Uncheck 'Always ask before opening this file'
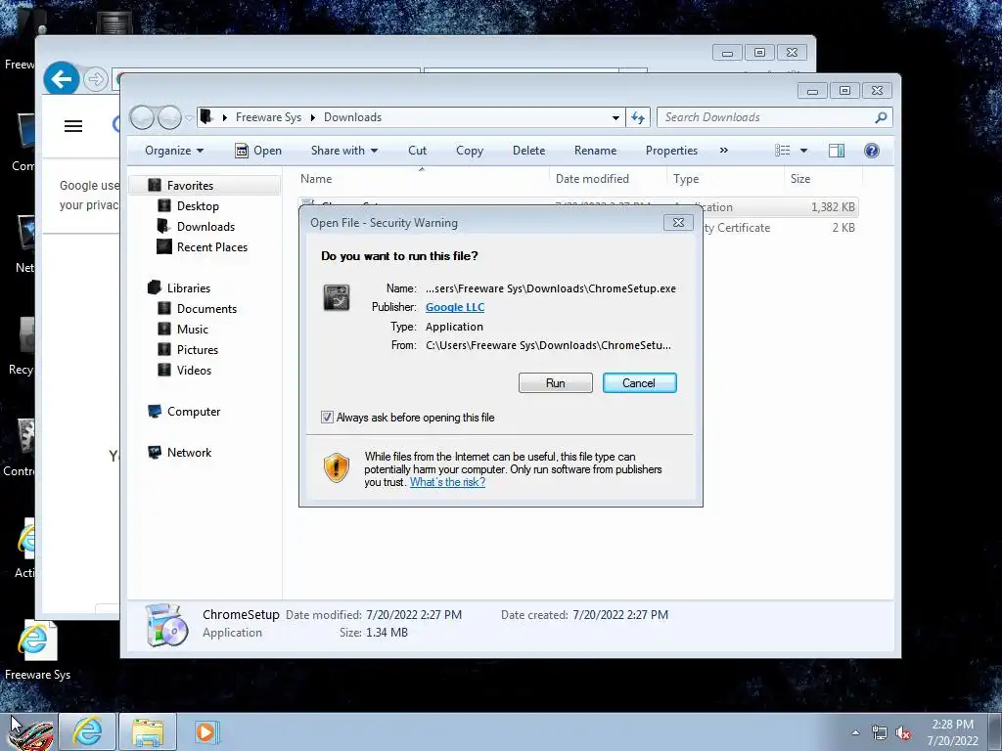1002x751 pixels. (327, 418)
